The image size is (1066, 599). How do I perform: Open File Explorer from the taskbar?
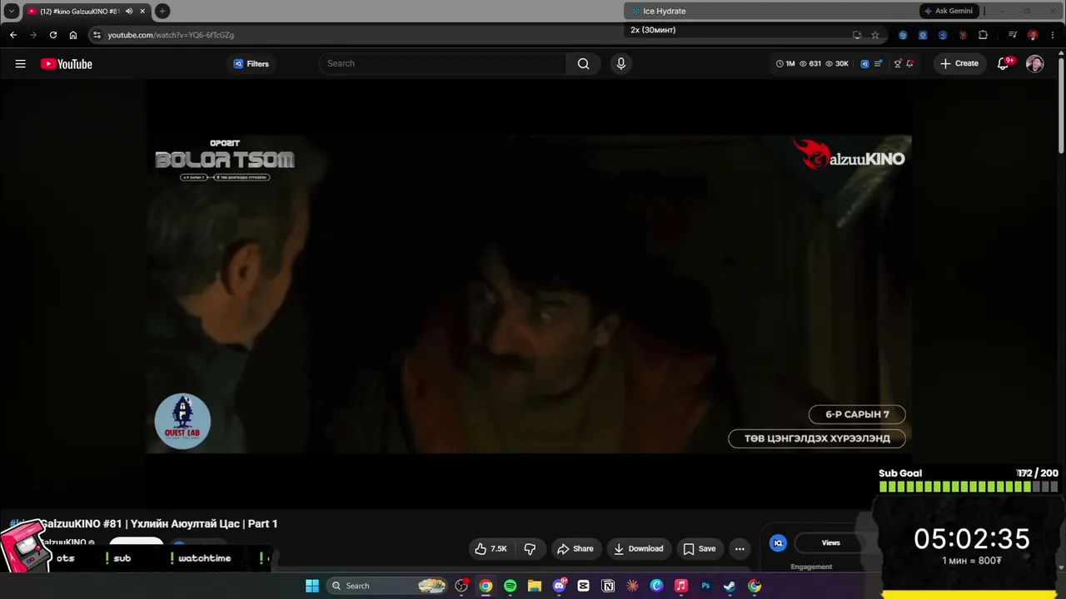click(x=535, y=586)
